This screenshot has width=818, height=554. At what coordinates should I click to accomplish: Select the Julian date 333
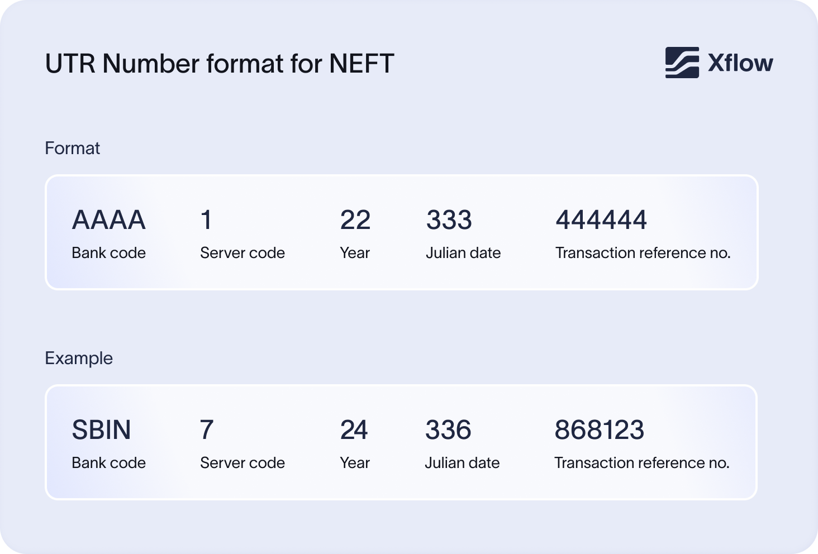pyautogui.click(x=449, y=220)
